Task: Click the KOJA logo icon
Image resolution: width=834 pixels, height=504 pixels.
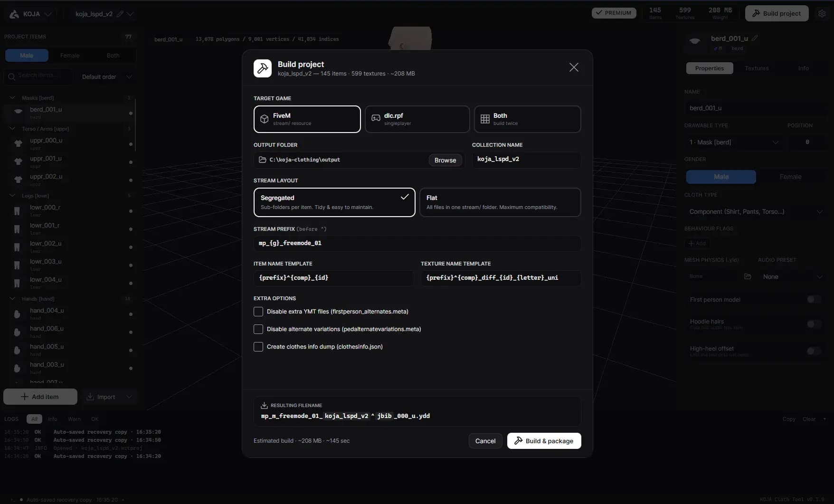Action: 14,14
